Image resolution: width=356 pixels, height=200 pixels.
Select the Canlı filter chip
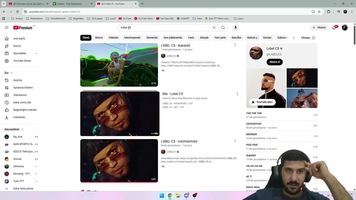(191, 38)
